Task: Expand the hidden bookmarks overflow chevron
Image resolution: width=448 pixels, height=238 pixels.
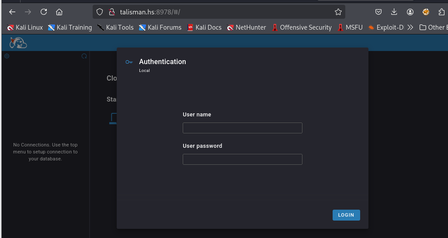Action: (x=410, y=27)
